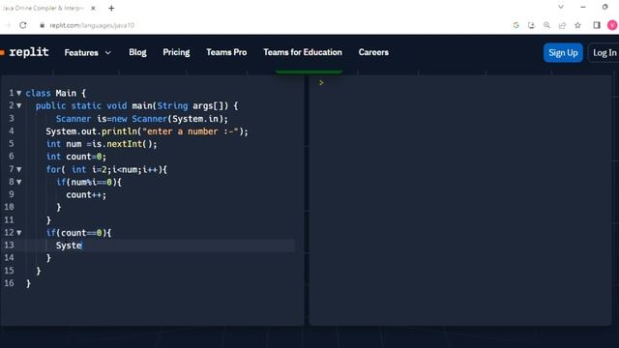The width and height of the screenshot is (619, 348).
Task: Click the Sign Up button
Action: point(563,52)
